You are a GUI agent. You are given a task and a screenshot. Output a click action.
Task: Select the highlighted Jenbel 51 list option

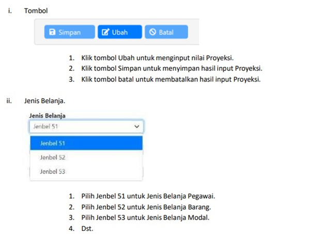tap(86, 143)
